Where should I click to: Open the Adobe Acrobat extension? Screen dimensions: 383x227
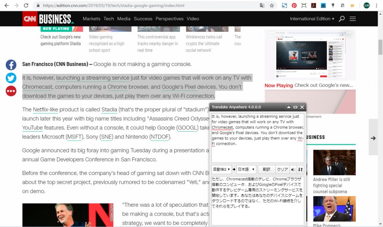click(314, 5)
